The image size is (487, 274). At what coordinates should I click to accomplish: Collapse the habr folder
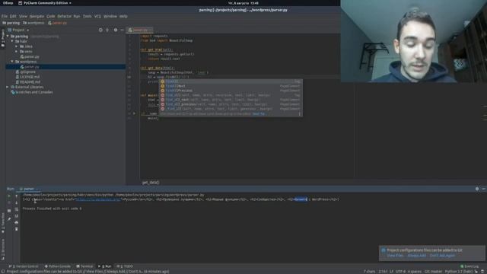click(12, 41)
